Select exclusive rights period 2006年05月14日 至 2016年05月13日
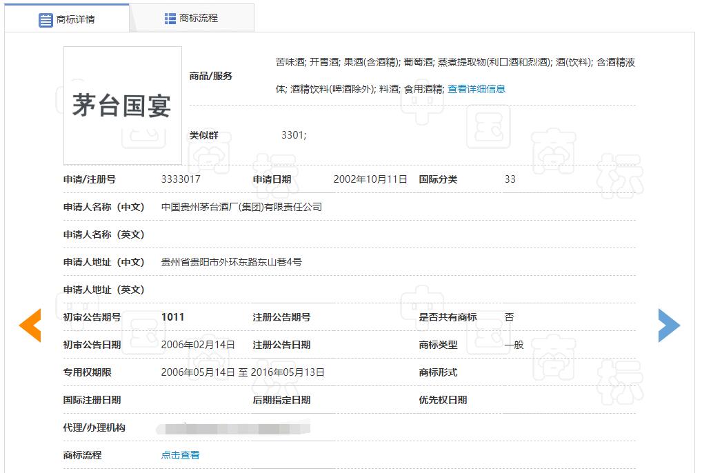This screenshot has height=473, width=702. coord(243,372)
